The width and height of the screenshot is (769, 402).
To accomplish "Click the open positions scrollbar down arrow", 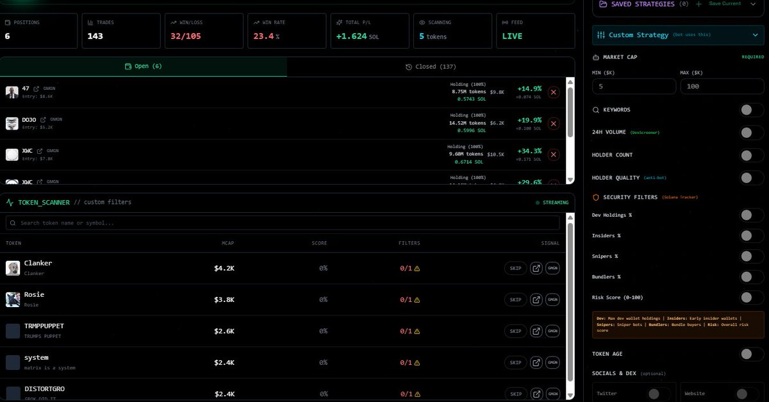I will pos(570,181).
